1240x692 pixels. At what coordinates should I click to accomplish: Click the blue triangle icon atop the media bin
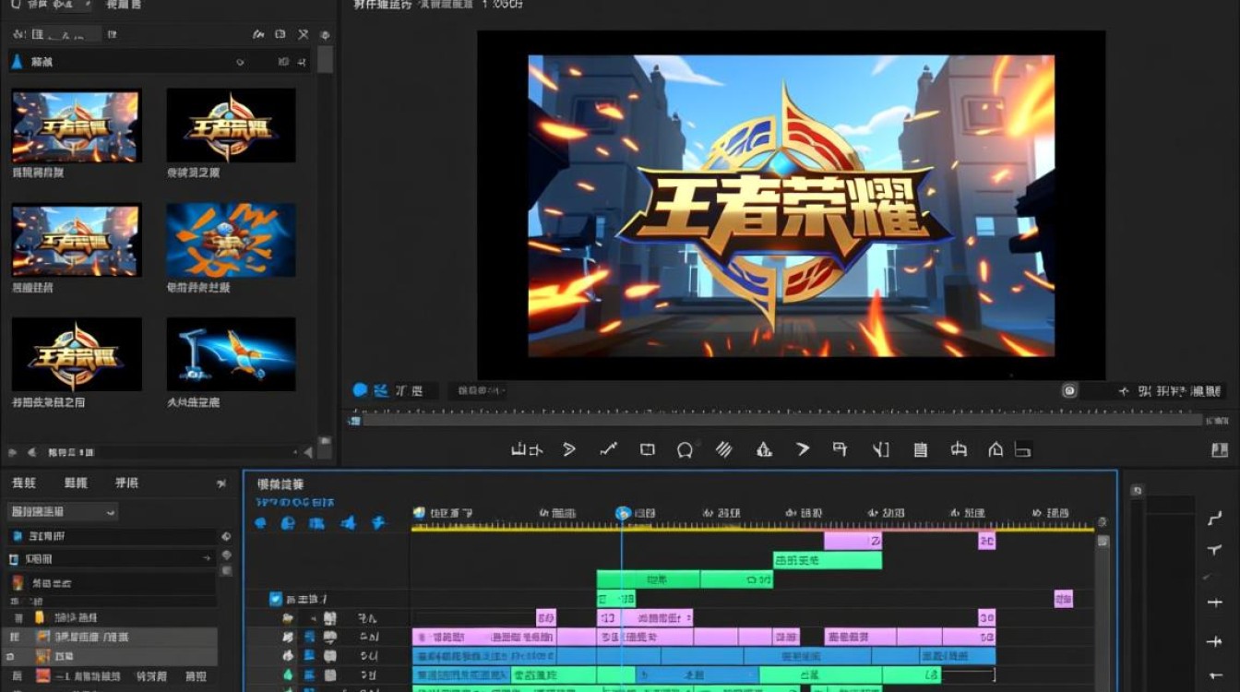(x=16, y=62)
